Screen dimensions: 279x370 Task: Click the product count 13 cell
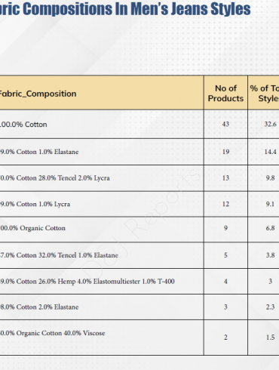tap(225, 178)
